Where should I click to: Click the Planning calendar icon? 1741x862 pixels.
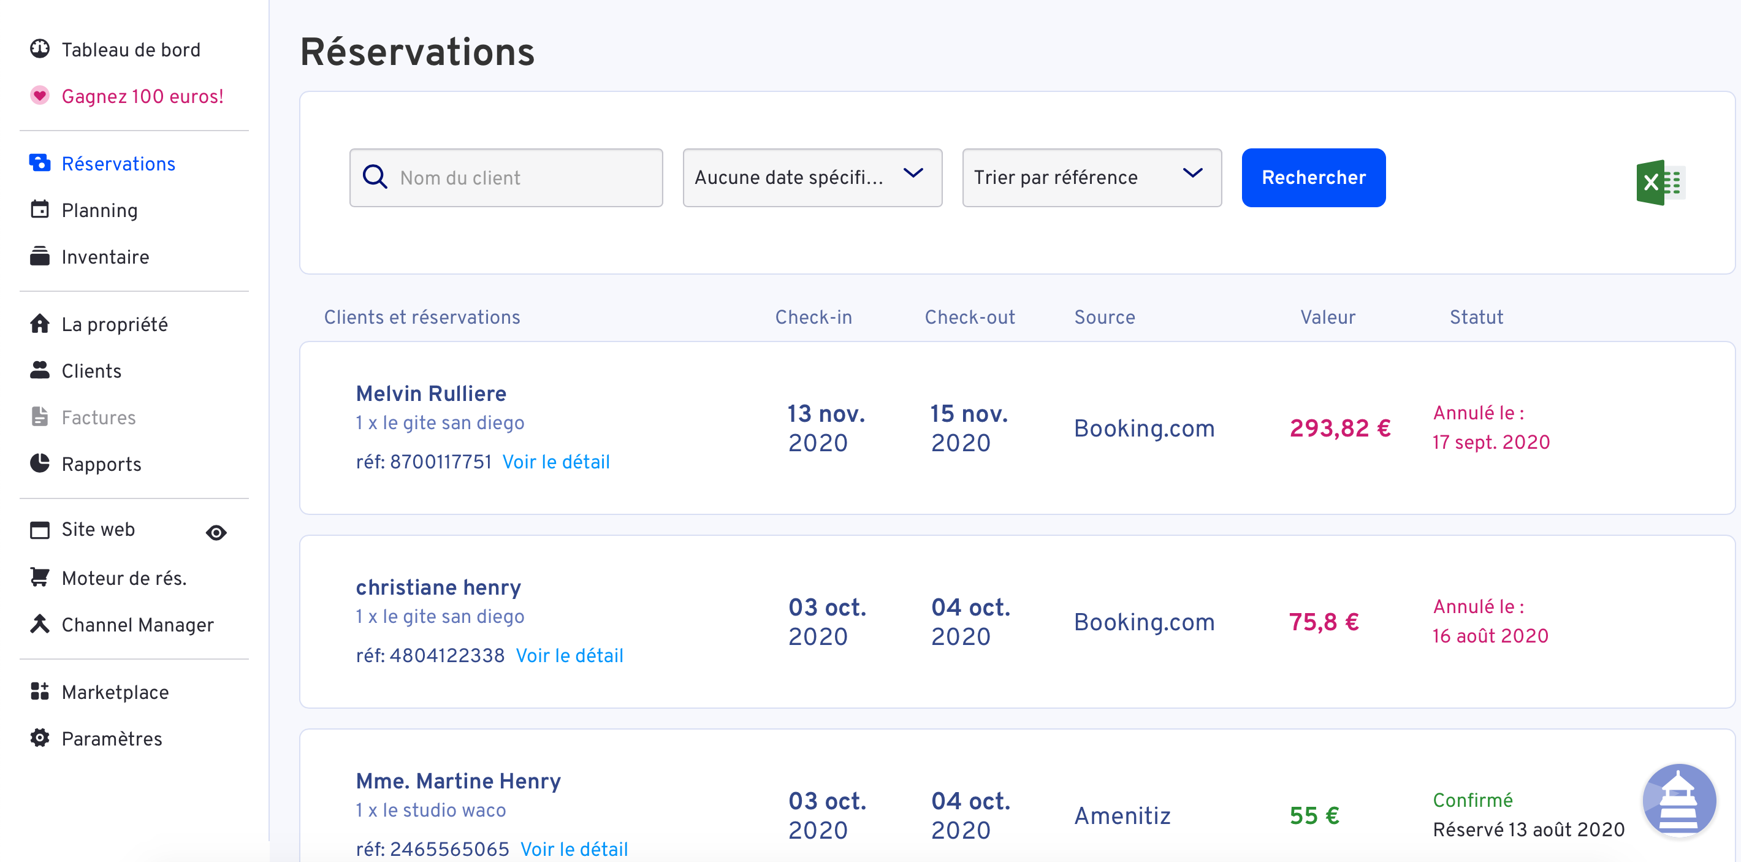pos(40,210)
